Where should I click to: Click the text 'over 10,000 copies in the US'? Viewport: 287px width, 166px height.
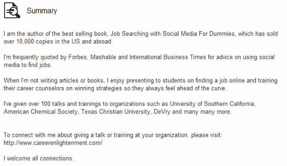[x=42, y=42]
